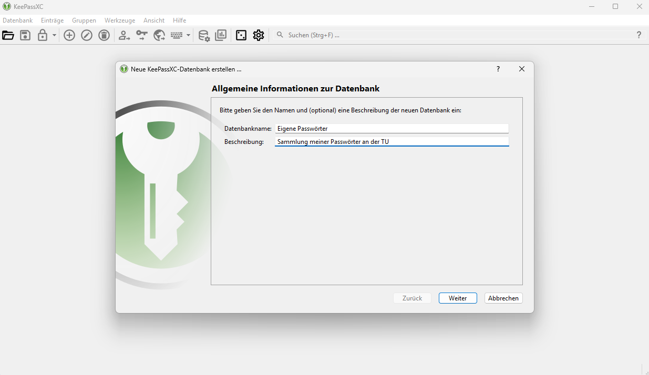The height and width of the screenshot is (375, 649).
Task: Expand the dropdown arrow beside the Auto-Type keyboard
Action: pyautogui.click(x=188, y=35)
